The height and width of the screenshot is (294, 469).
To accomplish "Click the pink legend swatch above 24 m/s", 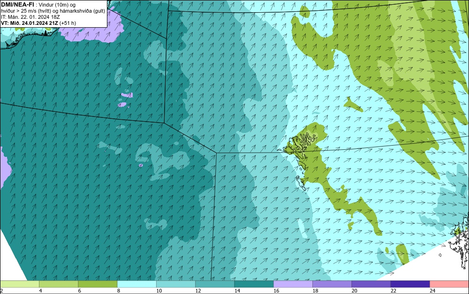I will [x=449, y=284].
